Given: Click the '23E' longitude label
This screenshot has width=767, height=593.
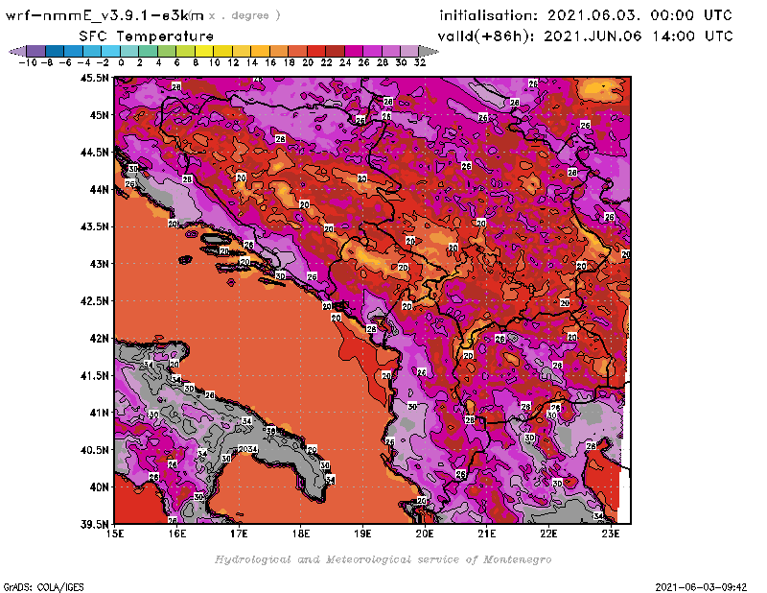Looking at the screenshot, I should [x=611, y=534].
